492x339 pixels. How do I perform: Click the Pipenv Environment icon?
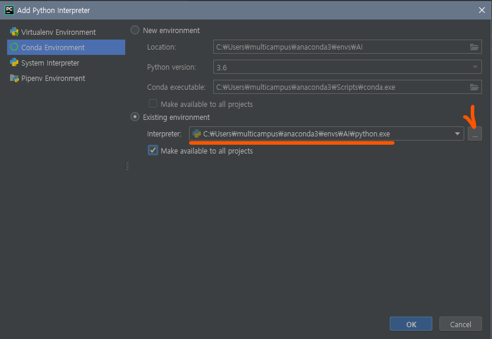click(14, 78)
